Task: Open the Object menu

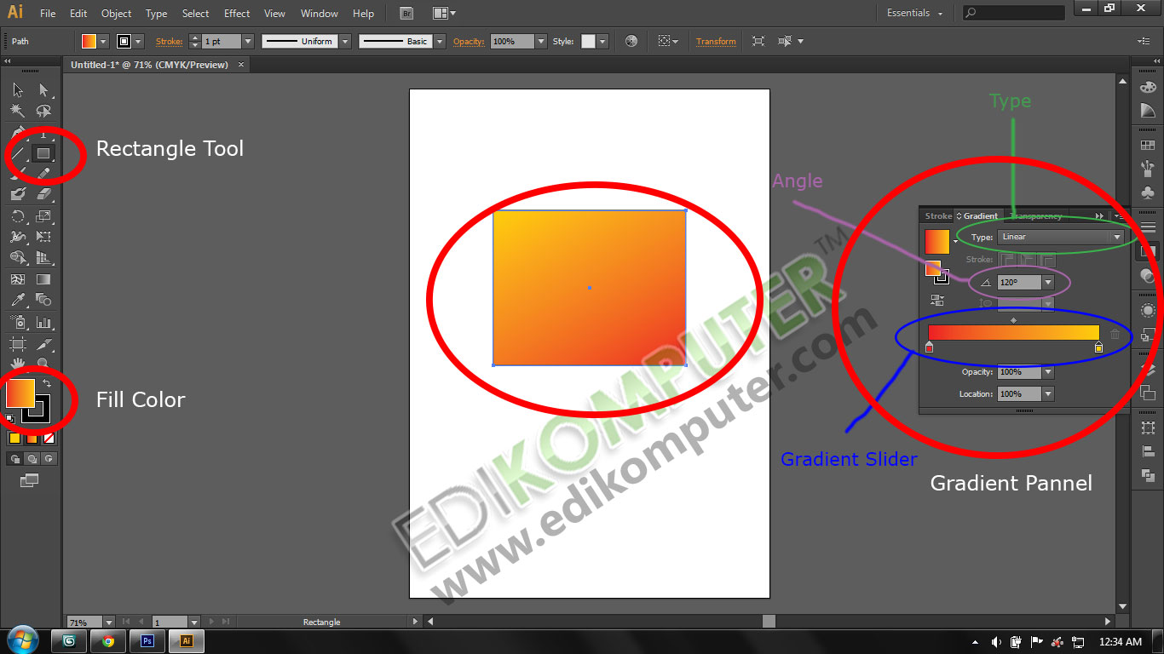Action: click(x=116, y=13)
